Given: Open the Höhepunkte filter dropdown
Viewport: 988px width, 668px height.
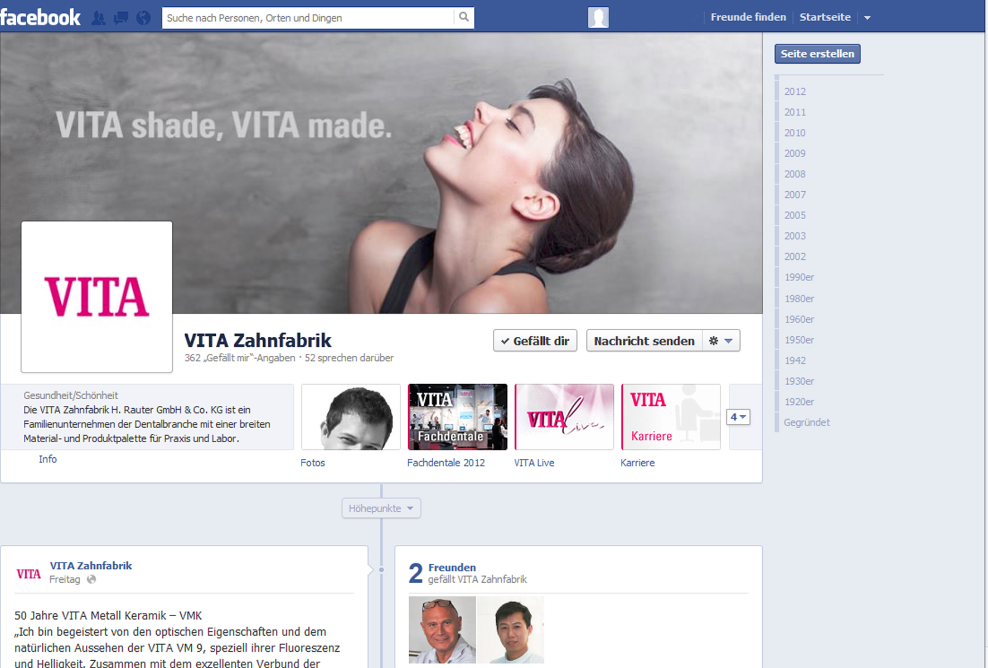Looking at the screenshot, I should [381, 509].
